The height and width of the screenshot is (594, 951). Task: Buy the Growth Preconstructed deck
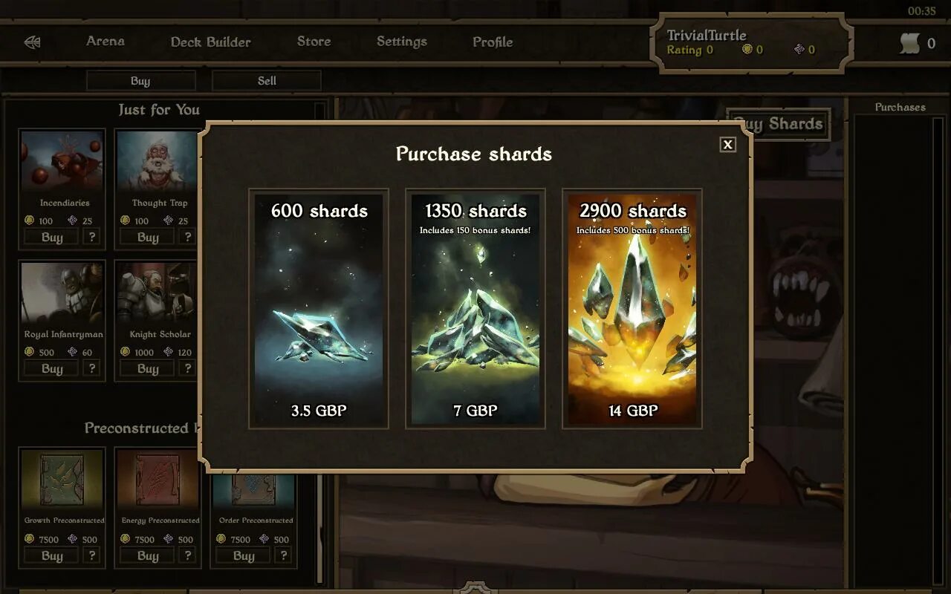(x=52, y=555)
